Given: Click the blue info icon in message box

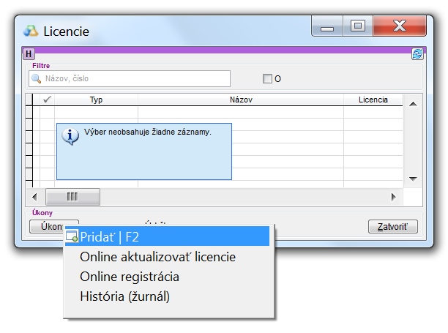Looking at the screenshot, I should pyautogui.click(x=71, y=136).
